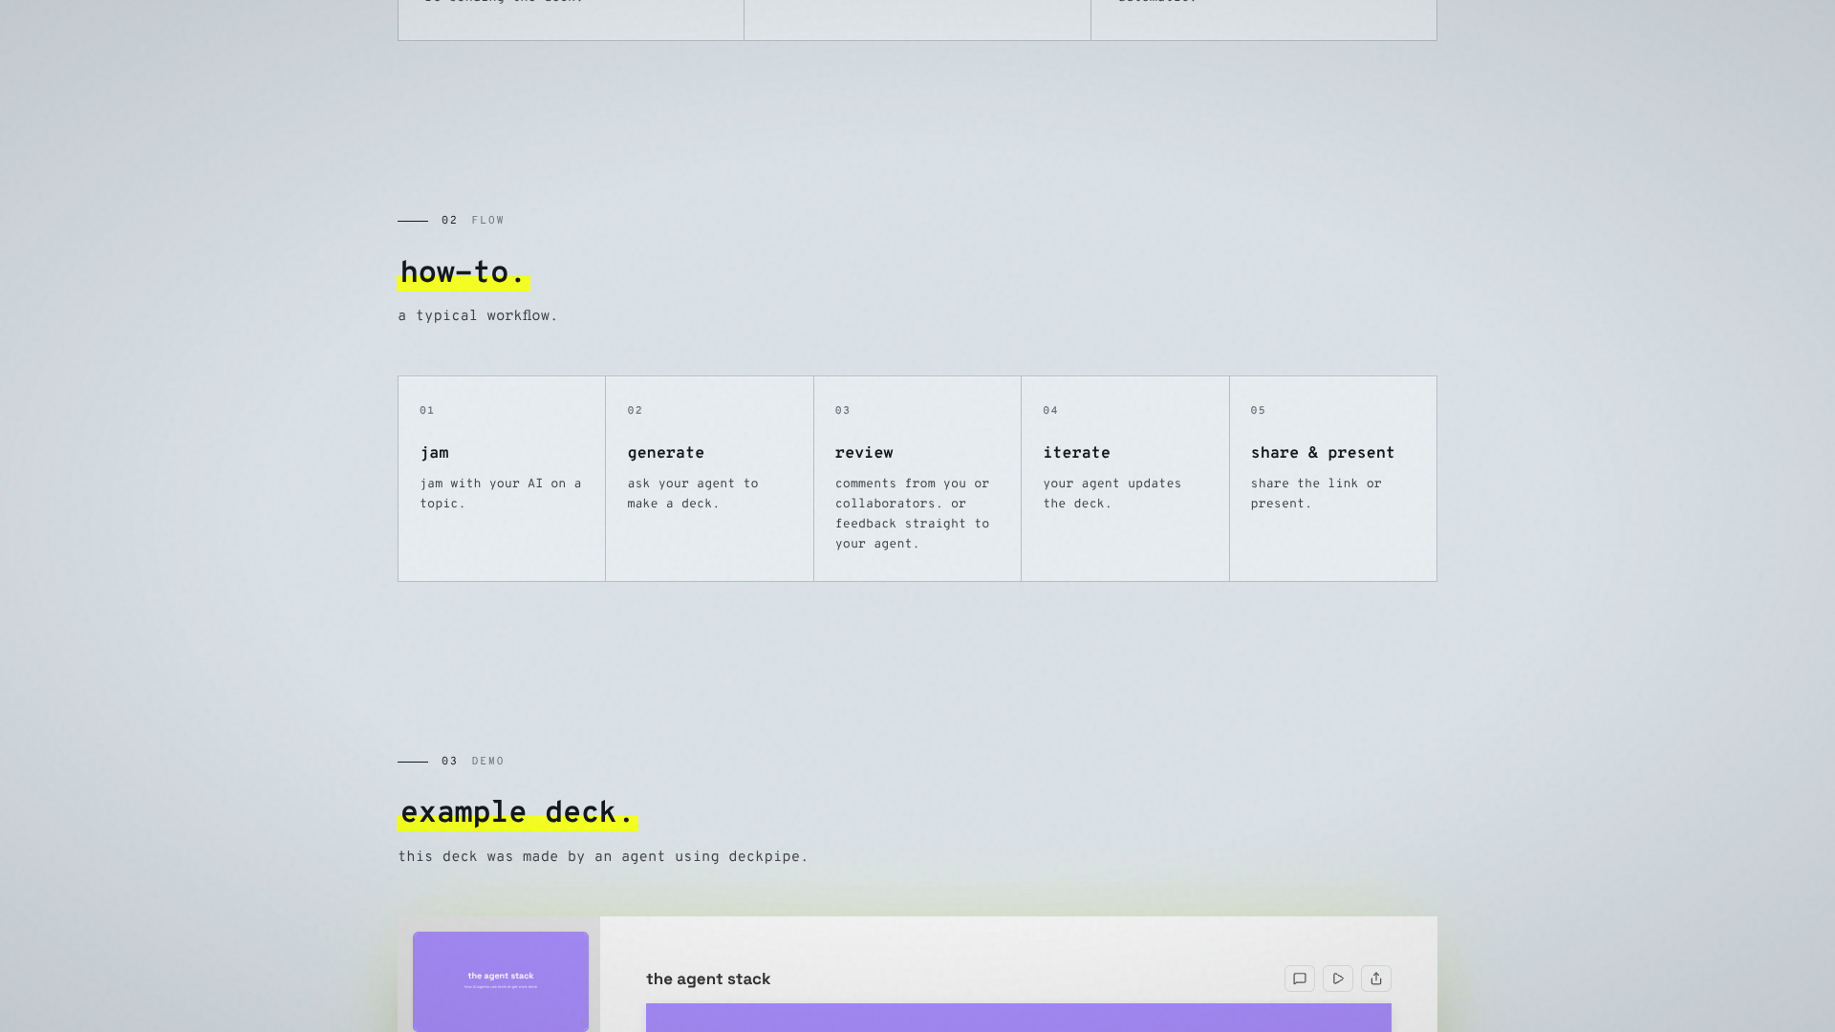Click the purple slide preview area
Viewport: 1835px width, 1032px height.
pos(1018,1017)
